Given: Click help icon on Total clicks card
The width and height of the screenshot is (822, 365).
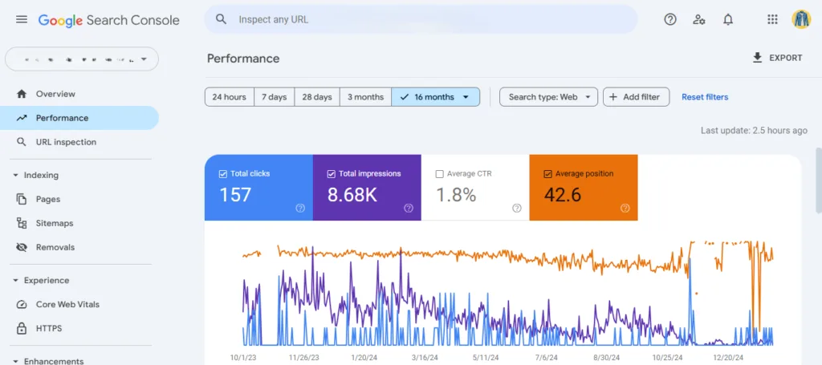Looking at the screenshot, I should tap(300, 208).
